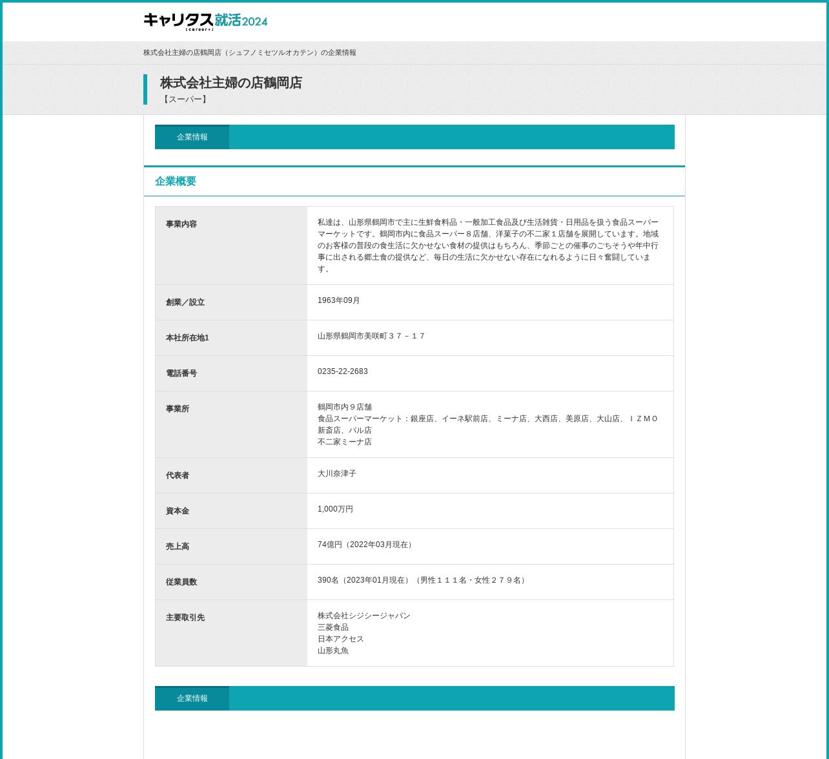Click the 電話番号 row label

(181, 373)
